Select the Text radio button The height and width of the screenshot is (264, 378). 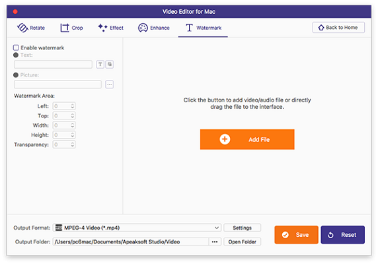coord(16,55)
